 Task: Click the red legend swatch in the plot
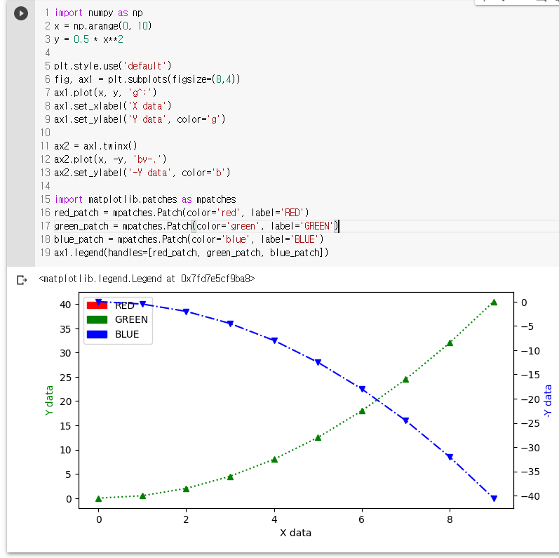[x=97, y=305]
